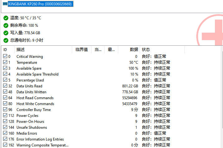Click the 778.54 GB Data Units Written value
The image size is (223, 148).
(x=130, y=92)
